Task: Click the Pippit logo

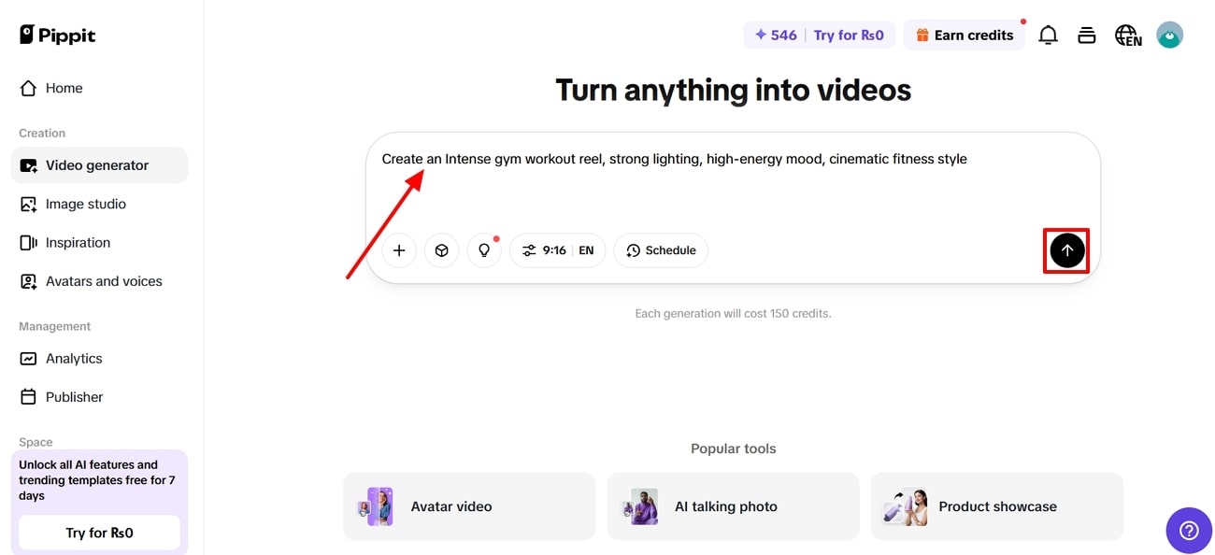Action: [x=57, y=35]
